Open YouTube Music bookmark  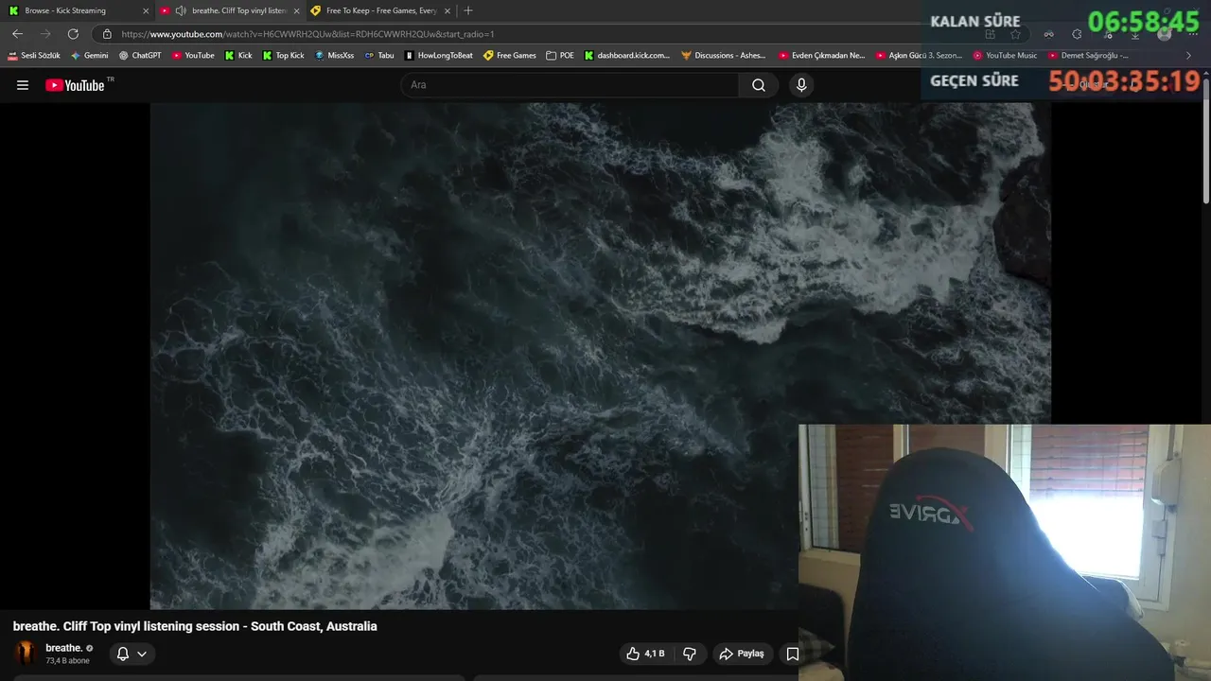click(x=1005, y=56)
